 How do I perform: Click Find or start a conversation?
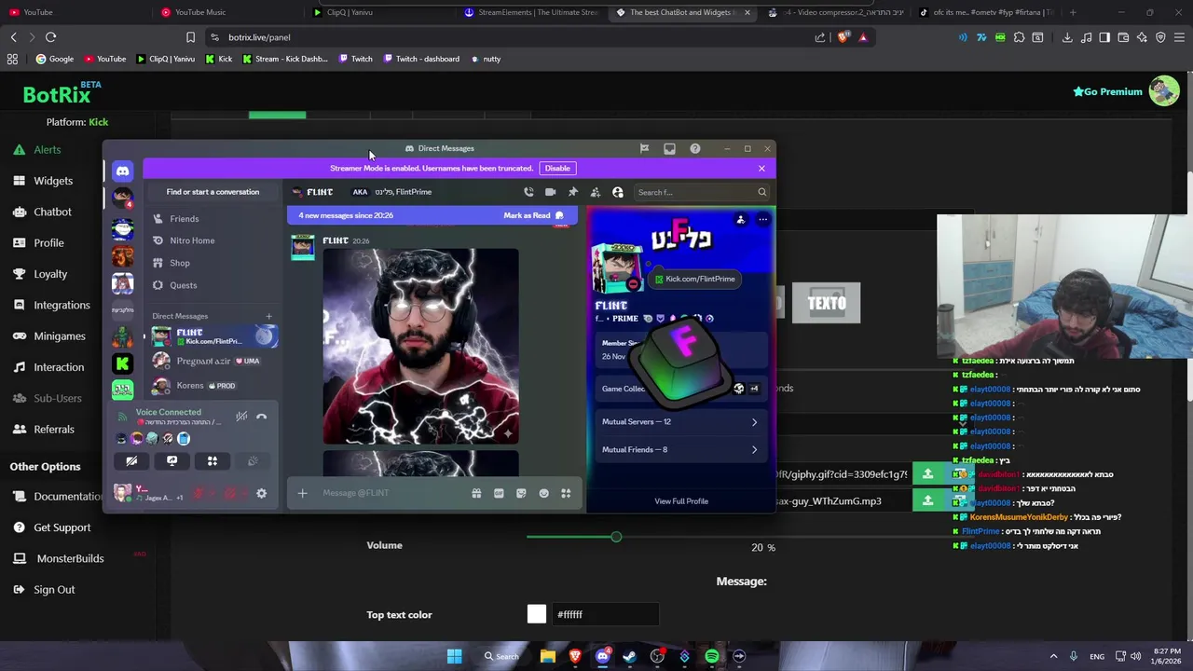(x=213, y=192)
